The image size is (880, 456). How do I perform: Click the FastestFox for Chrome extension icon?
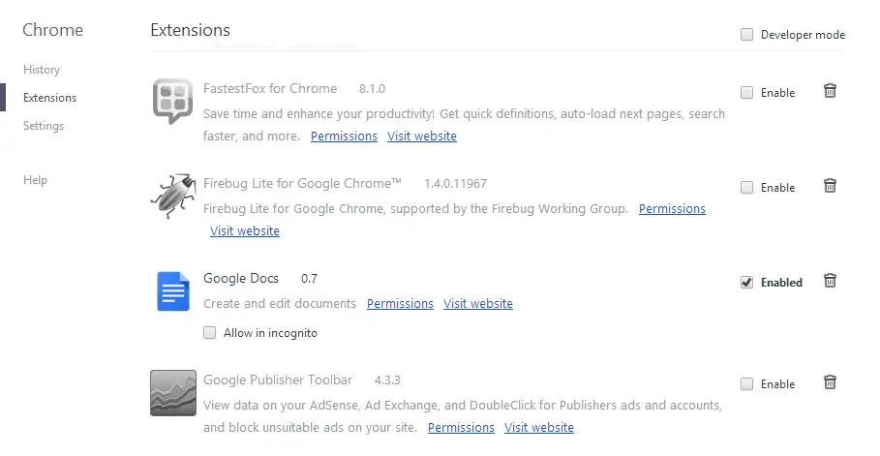[x=173, y=101]
